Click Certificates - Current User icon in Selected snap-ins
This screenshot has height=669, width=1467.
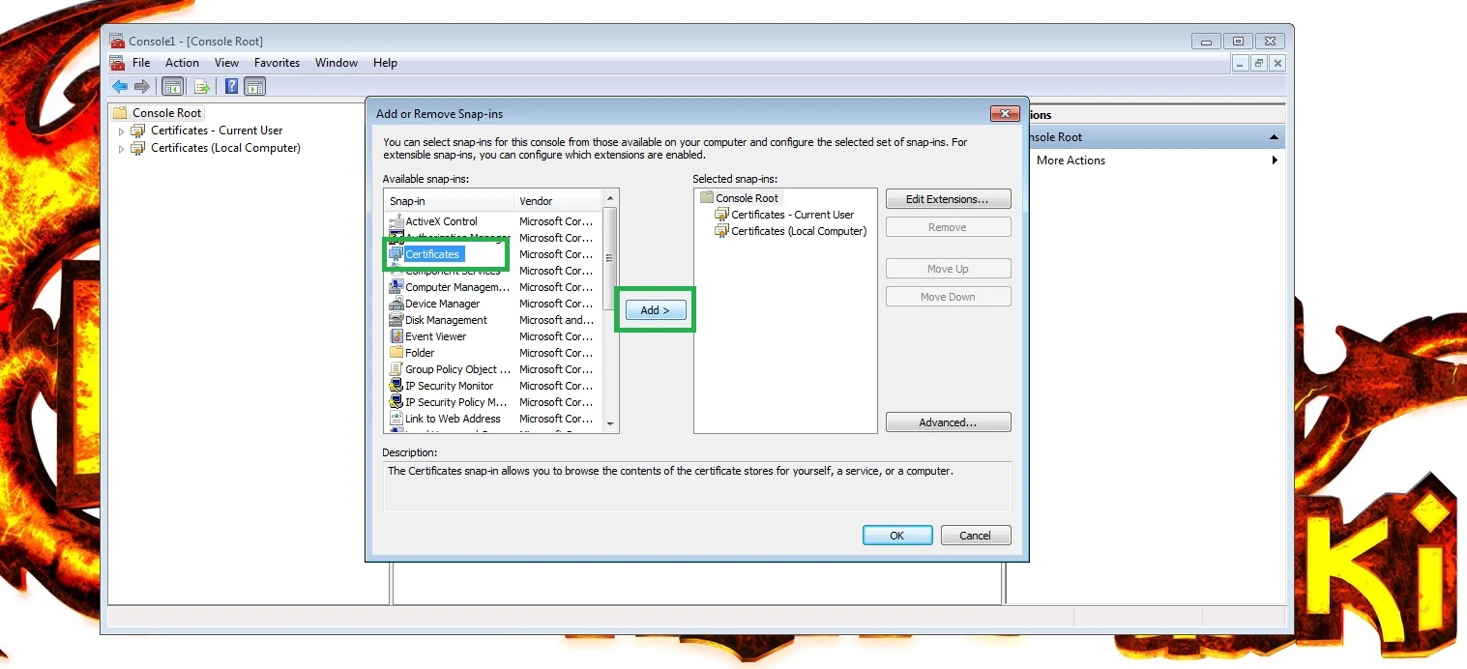[x=721, y=215]
